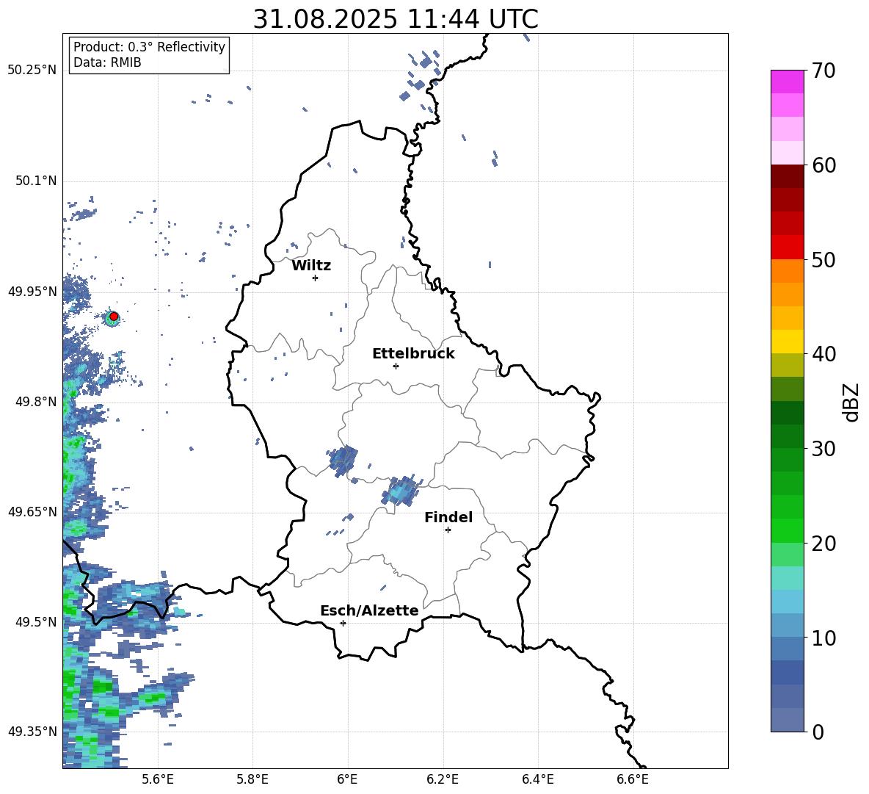The width and height of the screenshot is (869, 794).
Task: Click the 50 tick label on colorbar
Action: pos(823,259)
